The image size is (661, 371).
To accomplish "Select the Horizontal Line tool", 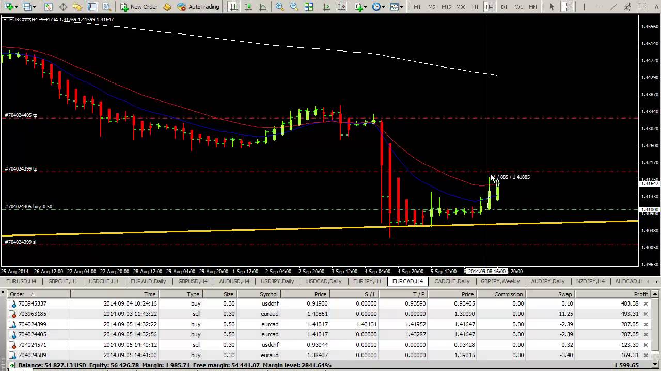I will tap(599, 7).
